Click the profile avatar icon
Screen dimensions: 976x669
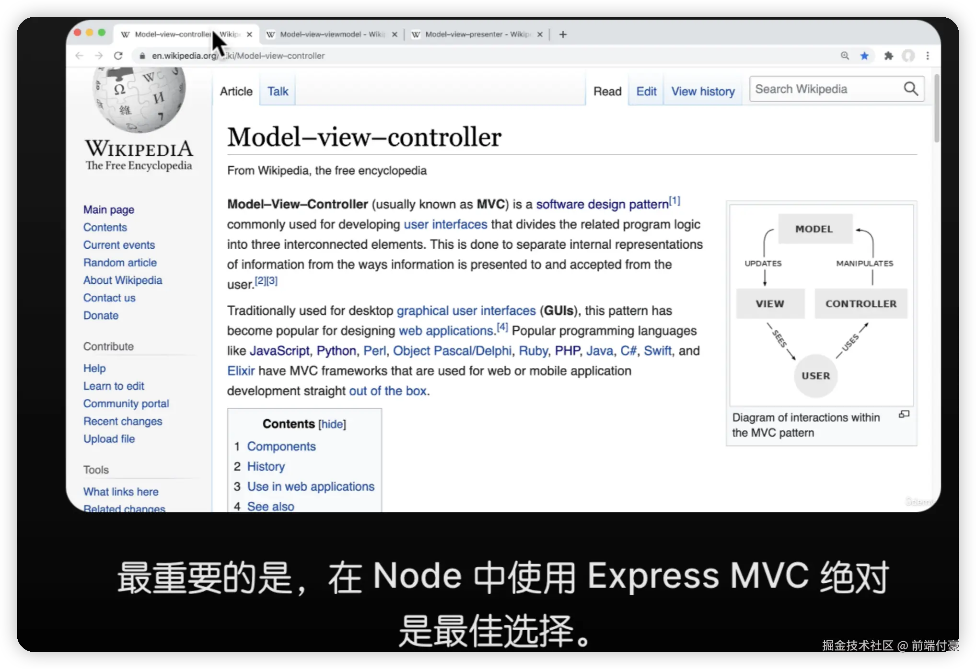(x=908, y=56)
